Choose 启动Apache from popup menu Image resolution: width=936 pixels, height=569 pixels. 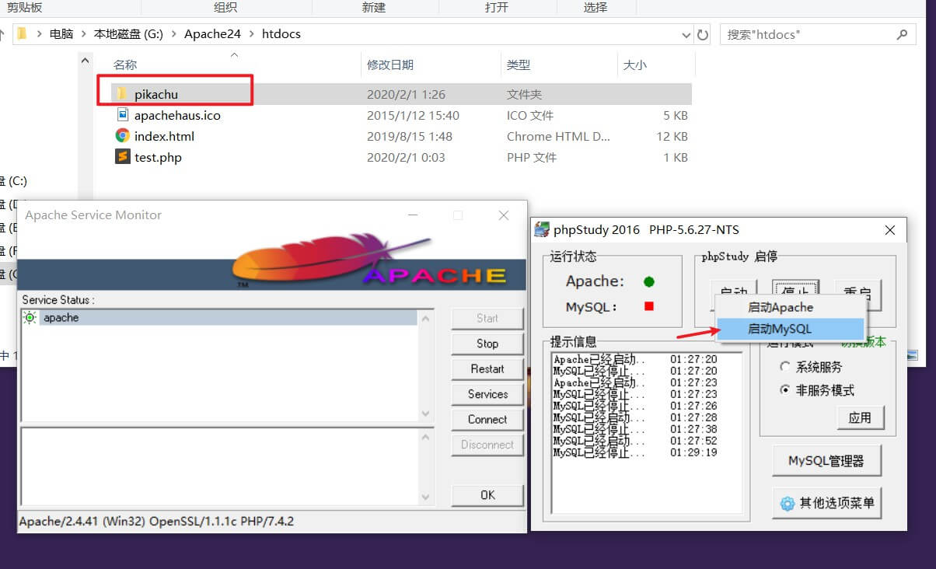(x=780, y=307)
